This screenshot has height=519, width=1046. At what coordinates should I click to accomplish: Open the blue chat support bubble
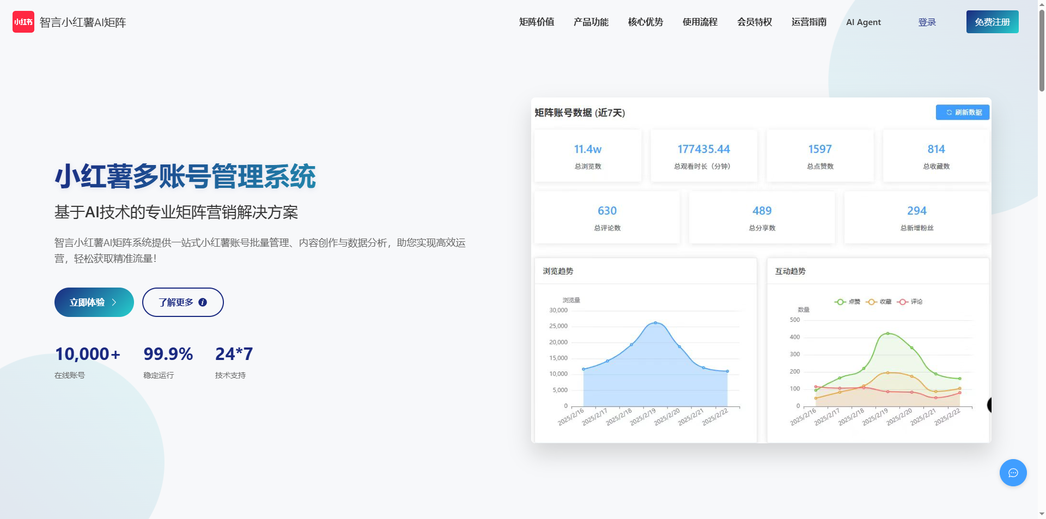(1013, 473)
